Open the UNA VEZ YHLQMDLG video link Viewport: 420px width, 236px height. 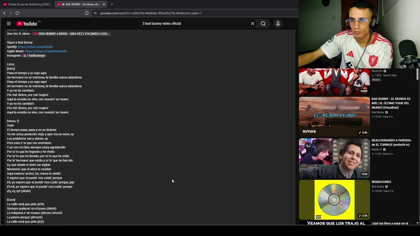[71, 34]
